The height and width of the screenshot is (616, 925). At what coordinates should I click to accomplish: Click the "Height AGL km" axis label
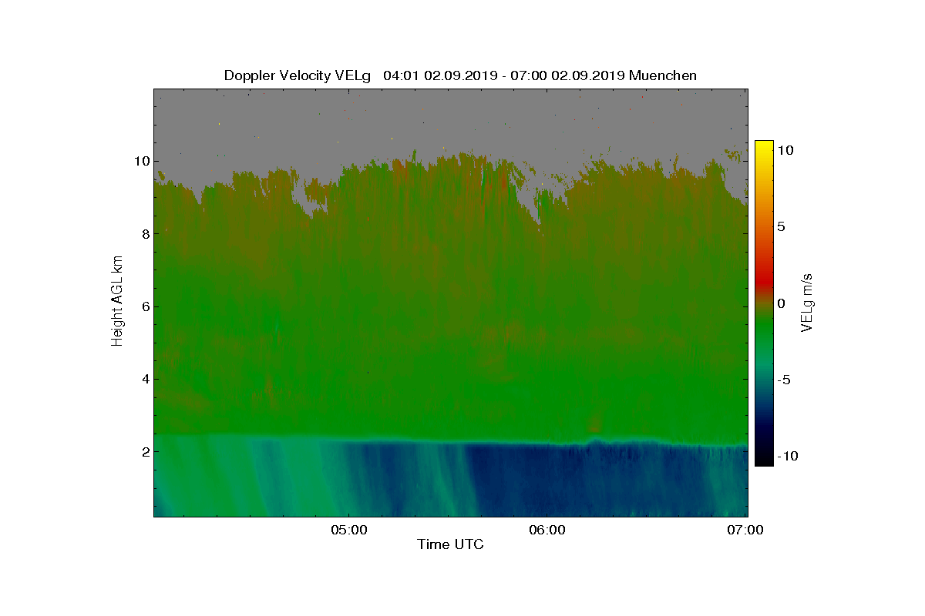tap(117, 302)
